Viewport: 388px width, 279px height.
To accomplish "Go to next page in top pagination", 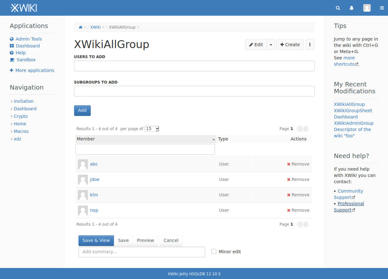I will pyautogui.click(x=306, y=129).
